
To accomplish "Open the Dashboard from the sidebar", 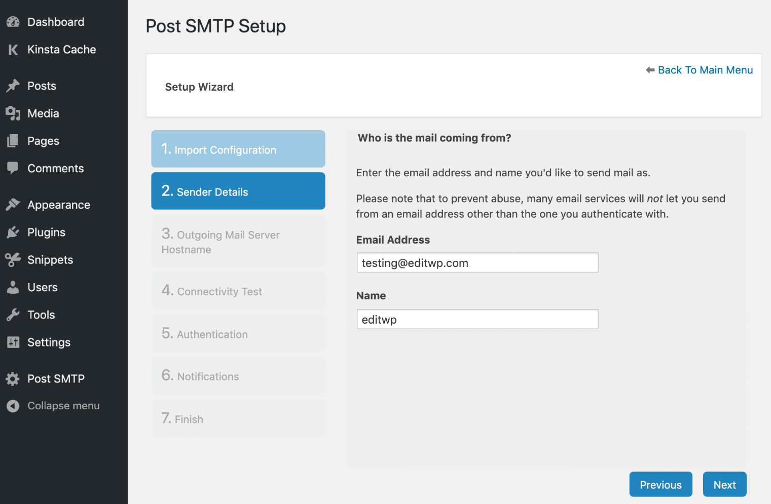I will click(12, 21).
